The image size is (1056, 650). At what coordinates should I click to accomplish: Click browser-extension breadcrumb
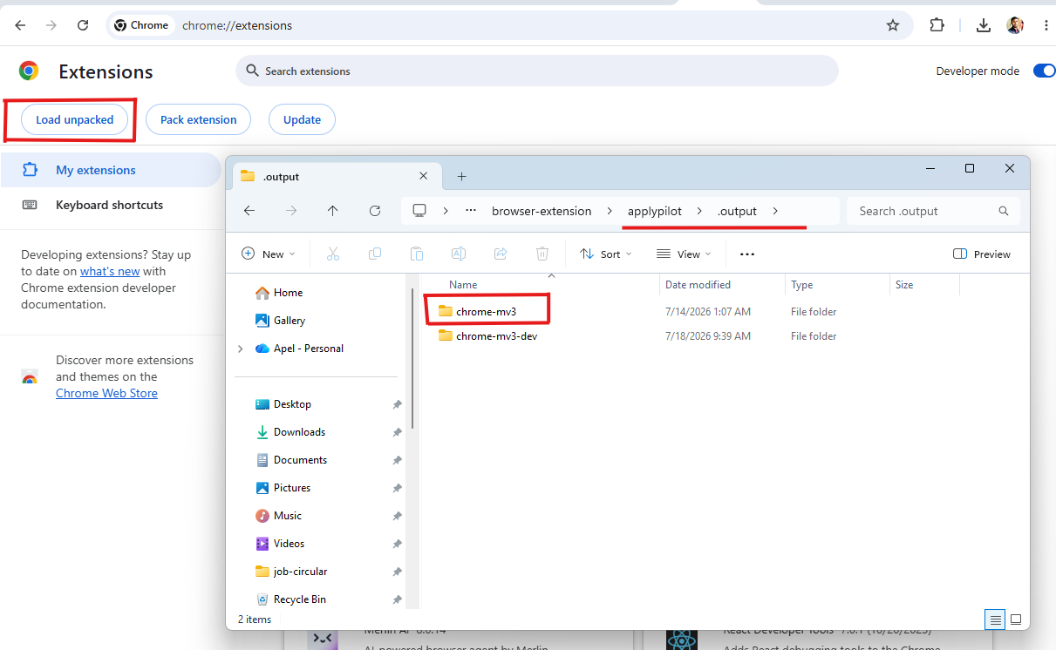(542, 211)
